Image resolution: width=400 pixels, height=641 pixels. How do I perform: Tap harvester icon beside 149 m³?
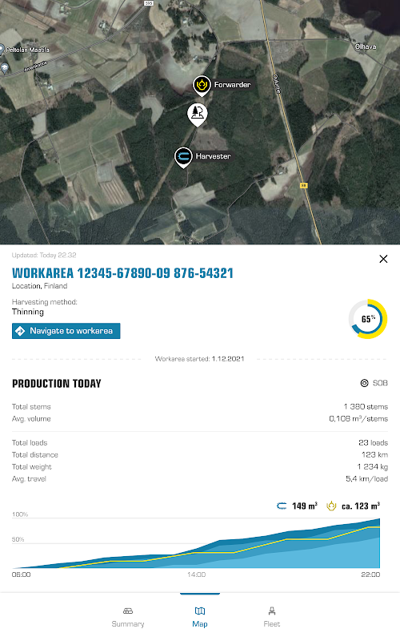coord(282,506)
